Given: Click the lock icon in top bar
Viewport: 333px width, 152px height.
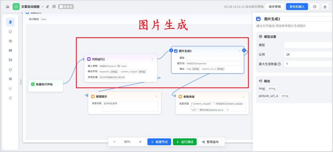Looking at the screenshot, I should pos(325,6).
